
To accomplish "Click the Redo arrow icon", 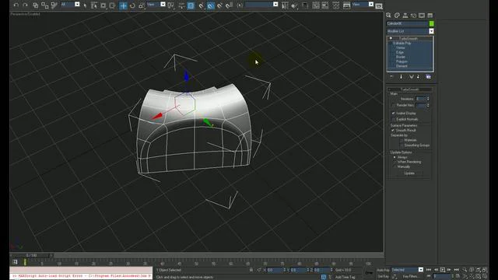I will click(x=26, y=5).
